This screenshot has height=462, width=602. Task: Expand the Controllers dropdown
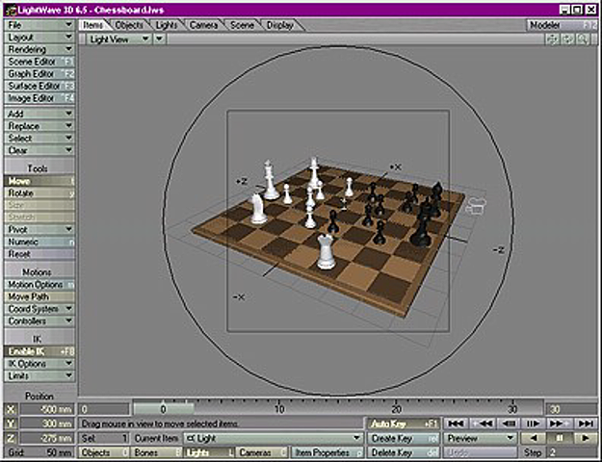click(x=39, y=321)
